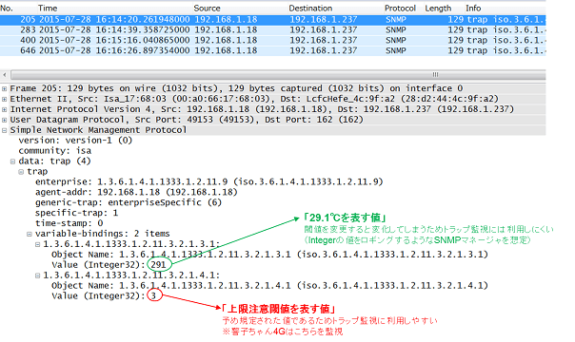Expand User Datagram Protocol node
575x342 pixels.
point(4,120)
